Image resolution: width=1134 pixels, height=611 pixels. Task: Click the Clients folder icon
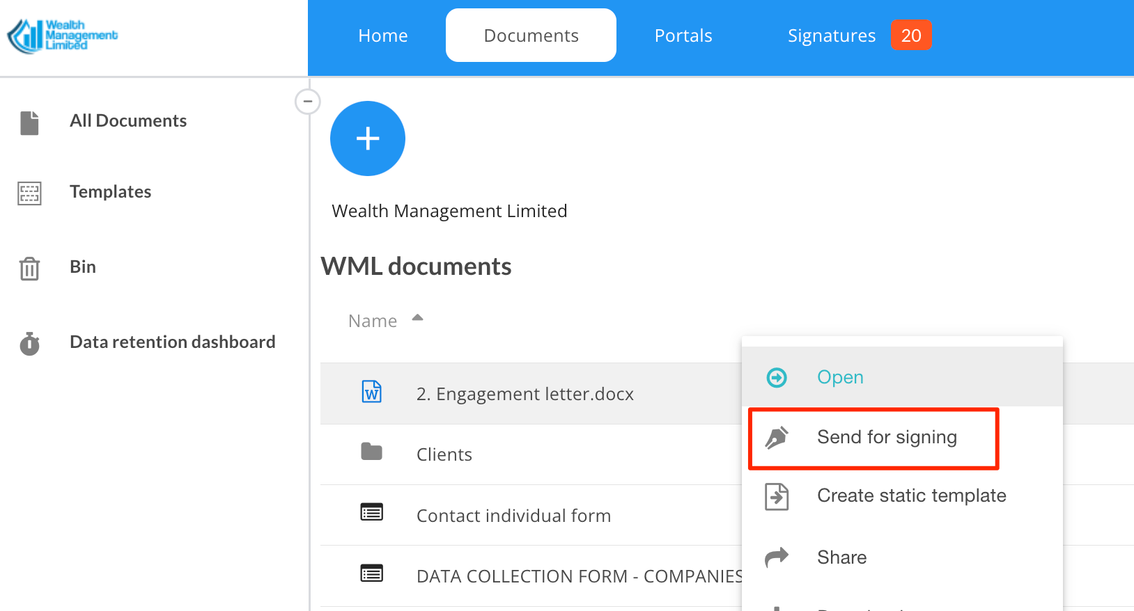371,452
